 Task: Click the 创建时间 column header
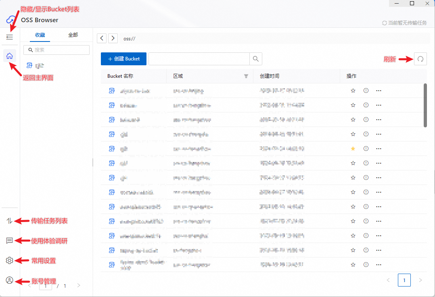[x=297, y=76]
